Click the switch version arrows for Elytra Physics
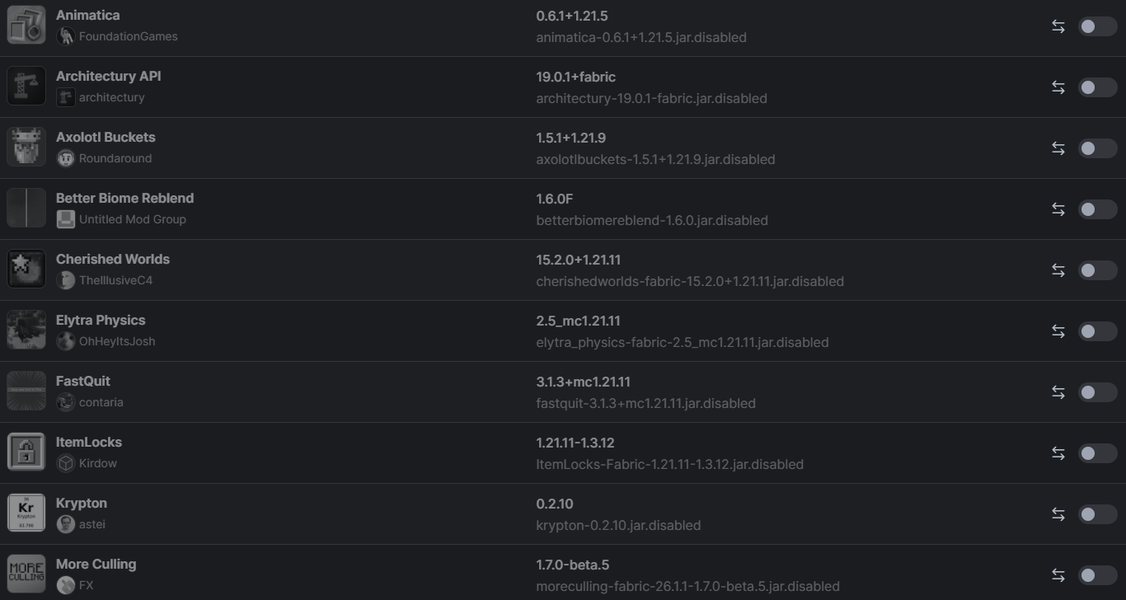Image resolution: width=1126 pixels, height=600 pixels. (x=1058, y=331)
